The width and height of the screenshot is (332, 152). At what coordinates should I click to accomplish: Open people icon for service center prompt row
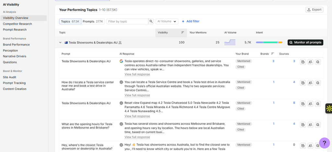click(310, 83)
